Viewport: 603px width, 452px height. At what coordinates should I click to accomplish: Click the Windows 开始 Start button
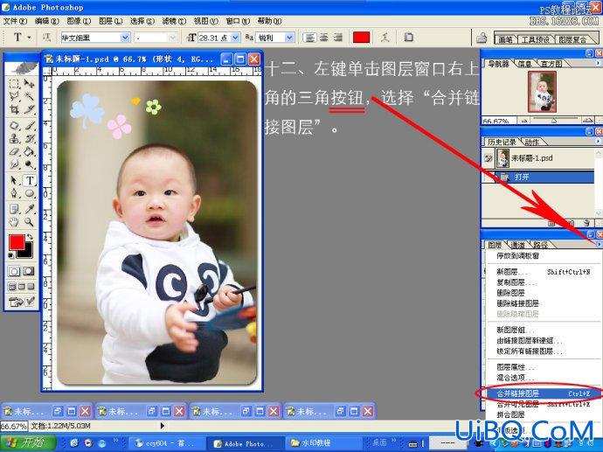[x=26, y=442]
